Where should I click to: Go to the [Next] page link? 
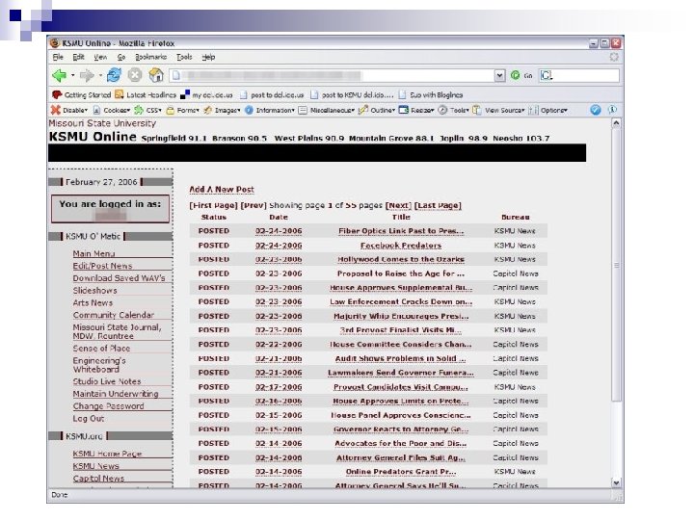[398, 205]
